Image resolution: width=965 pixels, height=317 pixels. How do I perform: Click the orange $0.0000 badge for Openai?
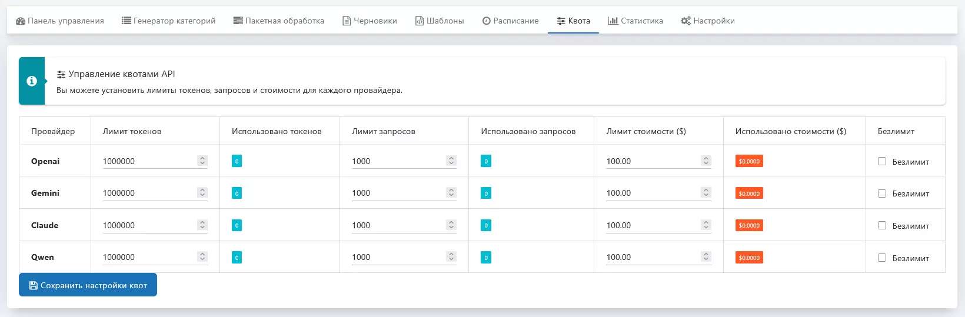click(749, 161)
